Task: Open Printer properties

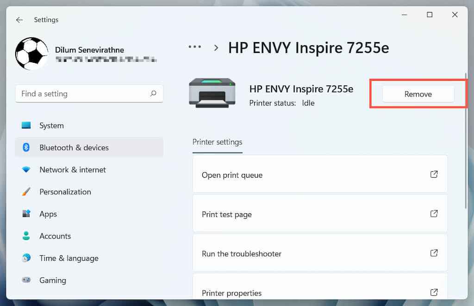Action: [x=320, y=287]
